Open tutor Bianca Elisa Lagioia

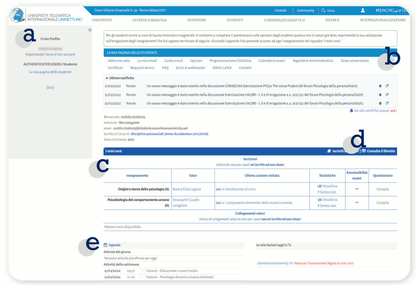click(187, 189)
